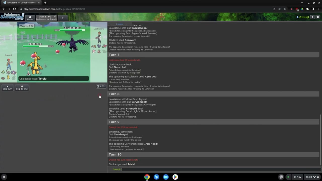Share this page icon
Image resolution: width=322 pixels, height=181 pixels.
(x=279, y=9)
